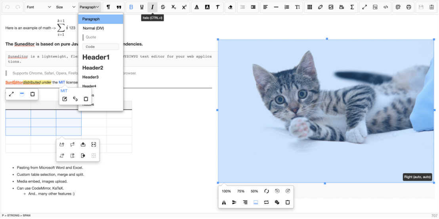Collapse the Paragraph format dropdown
Viewport: 439px width, 219px height.
pos(90,7)
